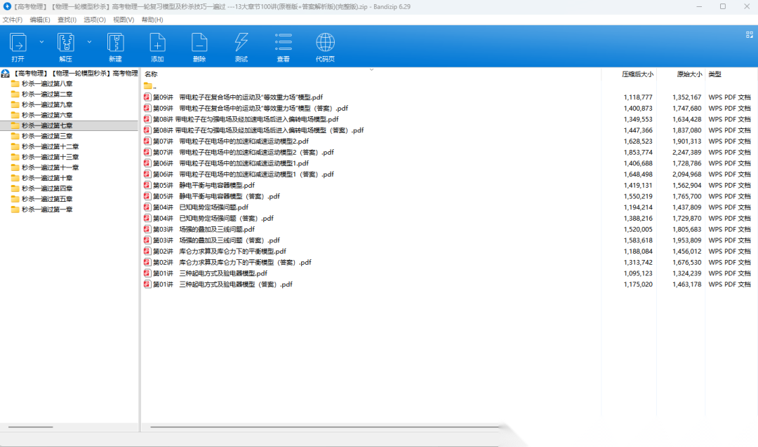Open the 代码页 (Code page) icon
The width and height of the screenshot is (758, 447).
(x=325, y=43)
